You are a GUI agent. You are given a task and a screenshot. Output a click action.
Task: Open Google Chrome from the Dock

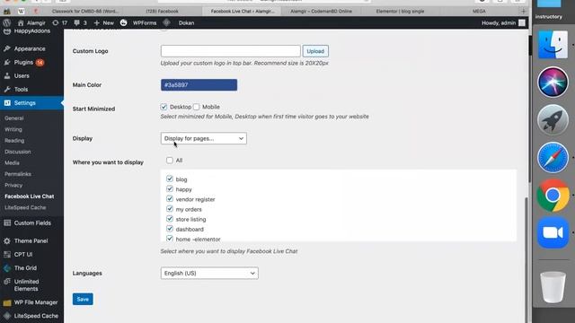553,196
